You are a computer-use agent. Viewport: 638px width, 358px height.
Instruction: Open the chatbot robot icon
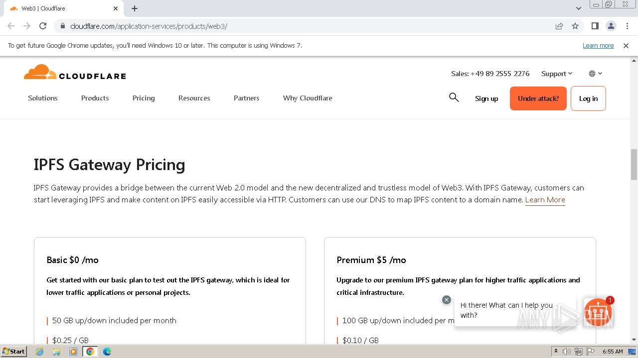pyautogui.click(x=598, y=312)
